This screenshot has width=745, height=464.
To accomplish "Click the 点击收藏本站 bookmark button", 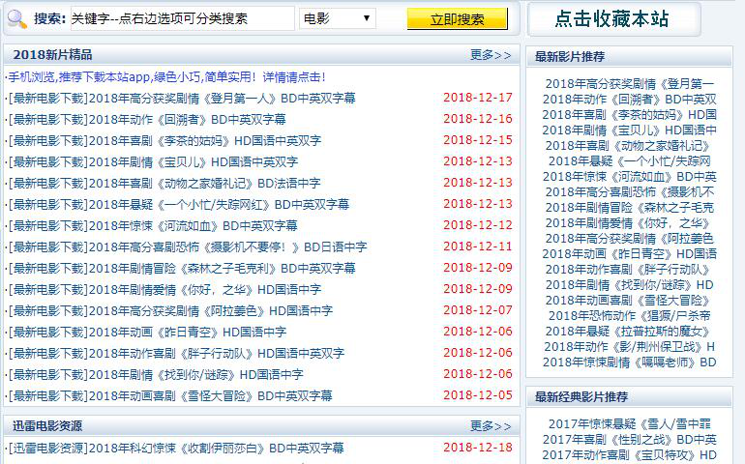I will (613, 18).
